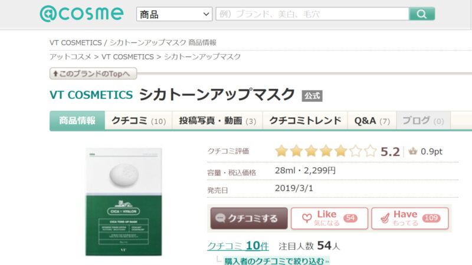Click the 54 count badge on Like
Viewport: 472px width, 265px height.
point(350,218)
